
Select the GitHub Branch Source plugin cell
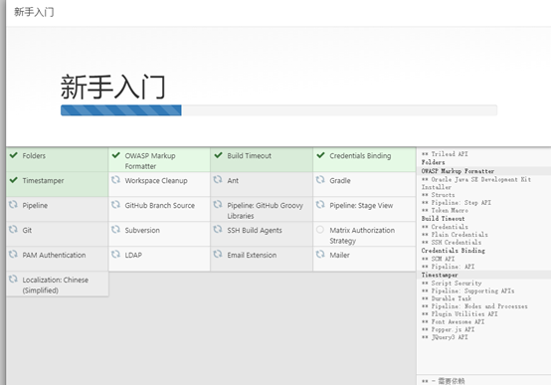(159, 209)
